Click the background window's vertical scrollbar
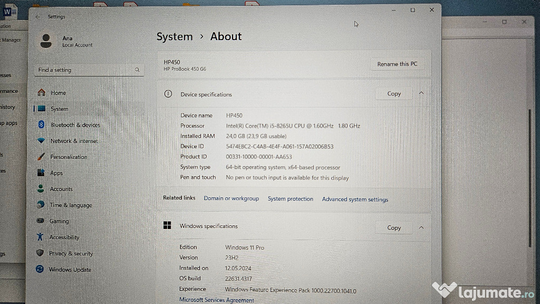Viewport: 540px width, 304px height. 530,177
